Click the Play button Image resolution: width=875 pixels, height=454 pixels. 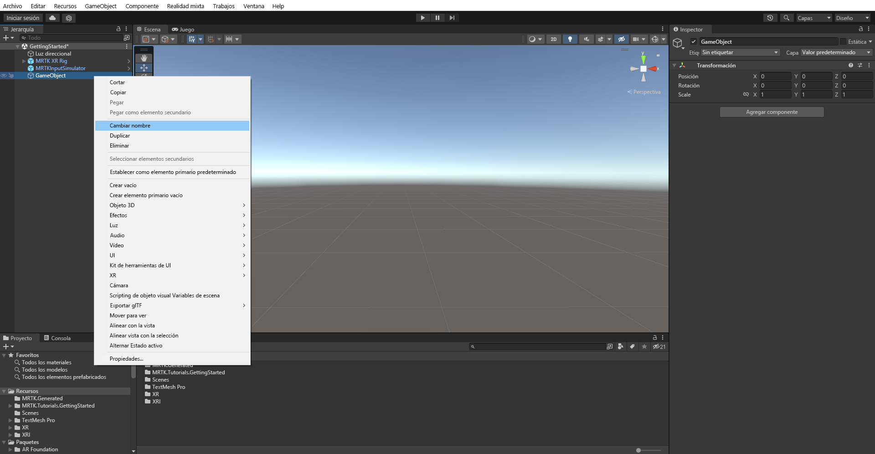tap(423, 18)
